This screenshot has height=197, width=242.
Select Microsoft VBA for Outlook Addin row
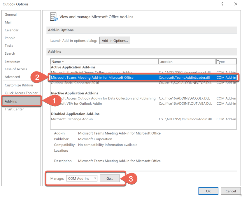[143, 103]
